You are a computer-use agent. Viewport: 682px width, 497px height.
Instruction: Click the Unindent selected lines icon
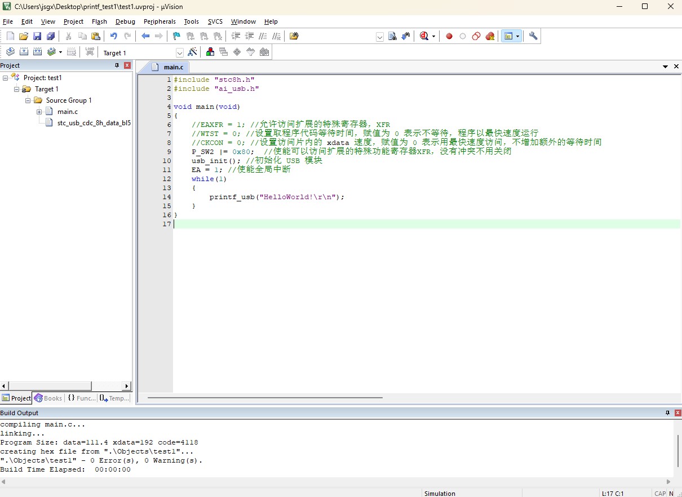[x=249, y=36]
